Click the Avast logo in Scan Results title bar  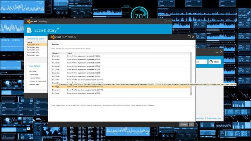[x=56, y=37]
